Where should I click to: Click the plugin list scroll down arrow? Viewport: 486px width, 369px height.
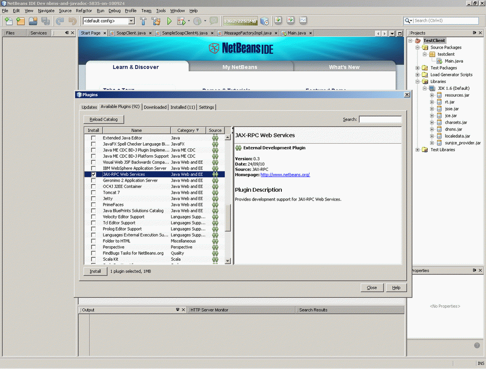pyautogui.click(x=228, y=261)
